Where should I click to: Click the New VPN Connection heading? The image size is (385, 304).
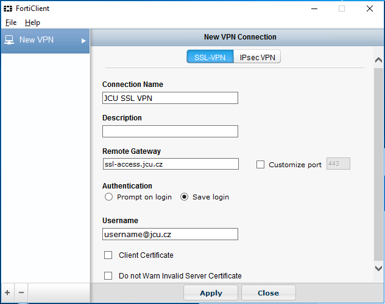click(x=240, y=37)
